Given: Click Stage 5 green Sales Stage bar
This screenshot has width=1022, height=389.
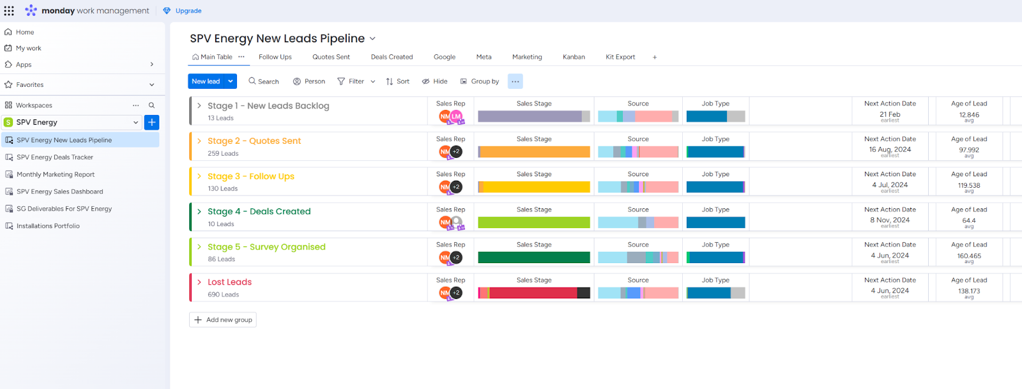Looking at the screenshot, I should [534, 257].
